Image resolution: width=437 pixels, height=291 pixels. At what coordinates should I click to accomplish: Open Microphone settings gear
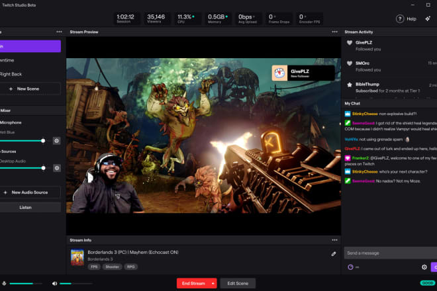coord(56,141)
